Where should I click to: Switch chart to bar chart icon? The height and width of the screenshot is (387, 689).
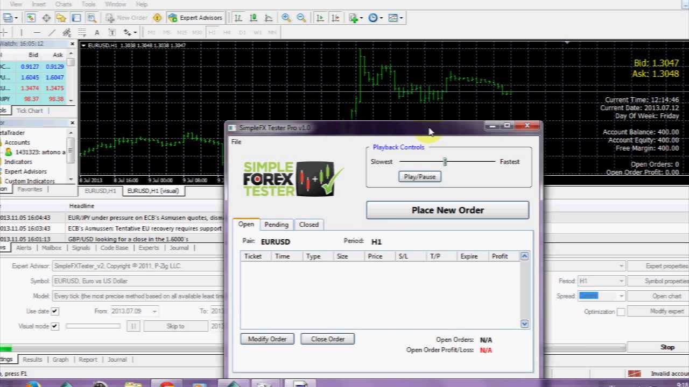click(238, 18)
